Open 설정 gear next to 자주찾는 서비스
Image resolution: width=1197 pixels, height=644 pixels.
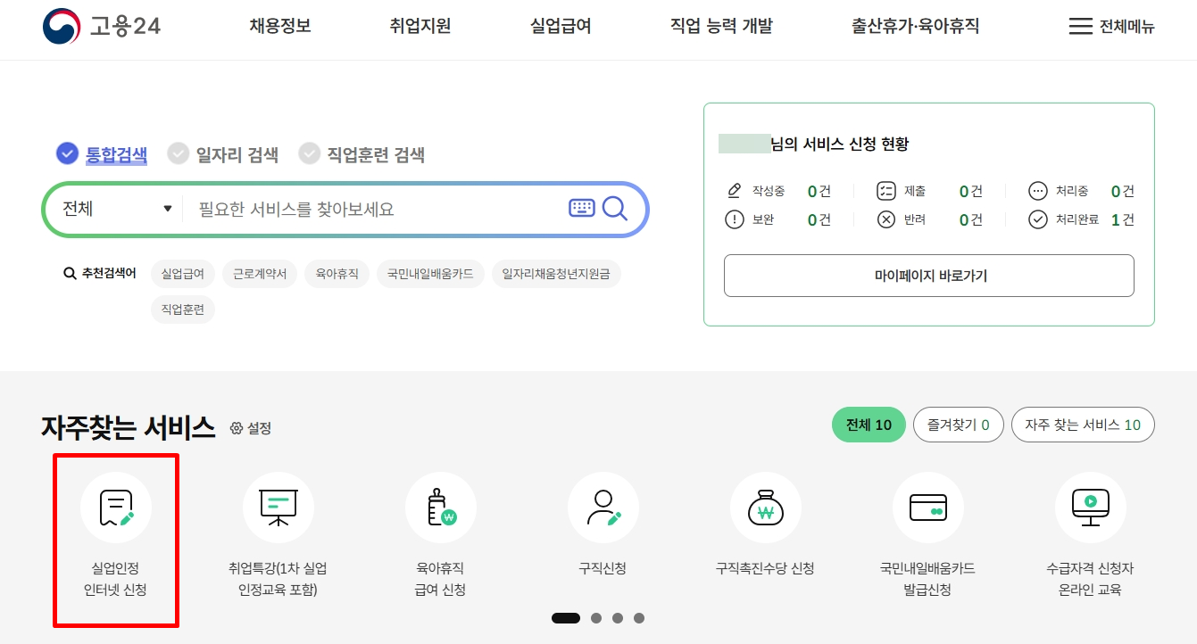click(236, 429)
